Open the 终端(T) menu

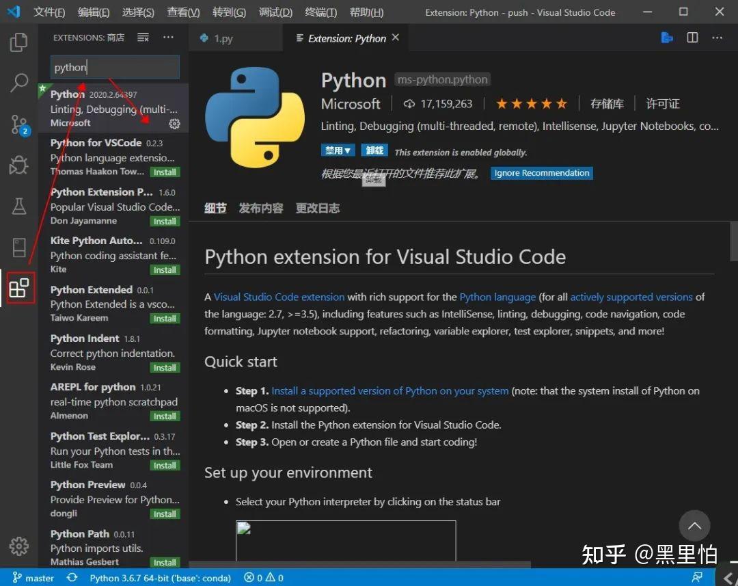click(x=321, y=12)
